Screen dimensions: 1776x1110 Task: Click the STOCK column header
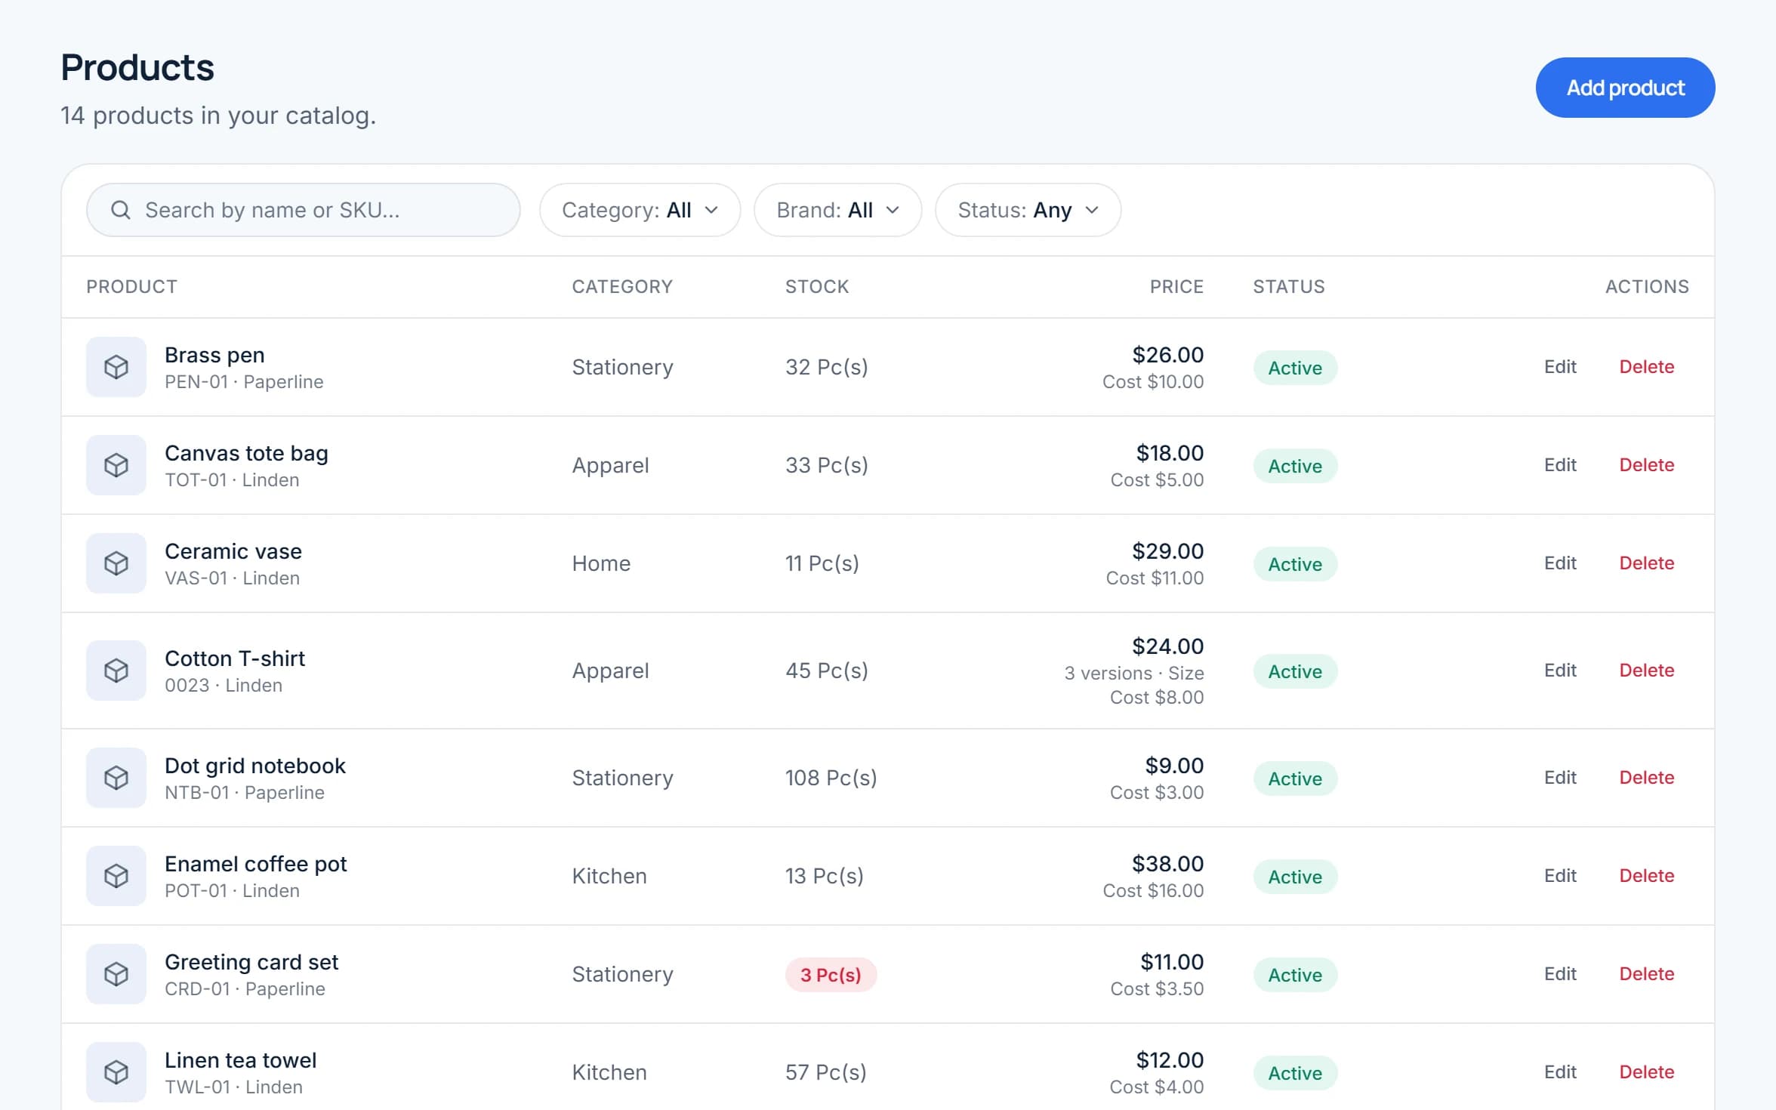click(817, 287)
